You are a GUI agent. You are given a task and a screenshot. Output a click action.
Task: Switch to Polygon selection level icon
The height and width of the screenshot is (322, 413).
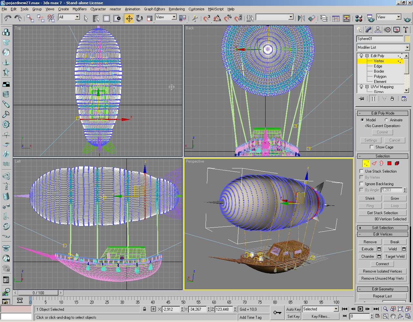click(389, 164)
